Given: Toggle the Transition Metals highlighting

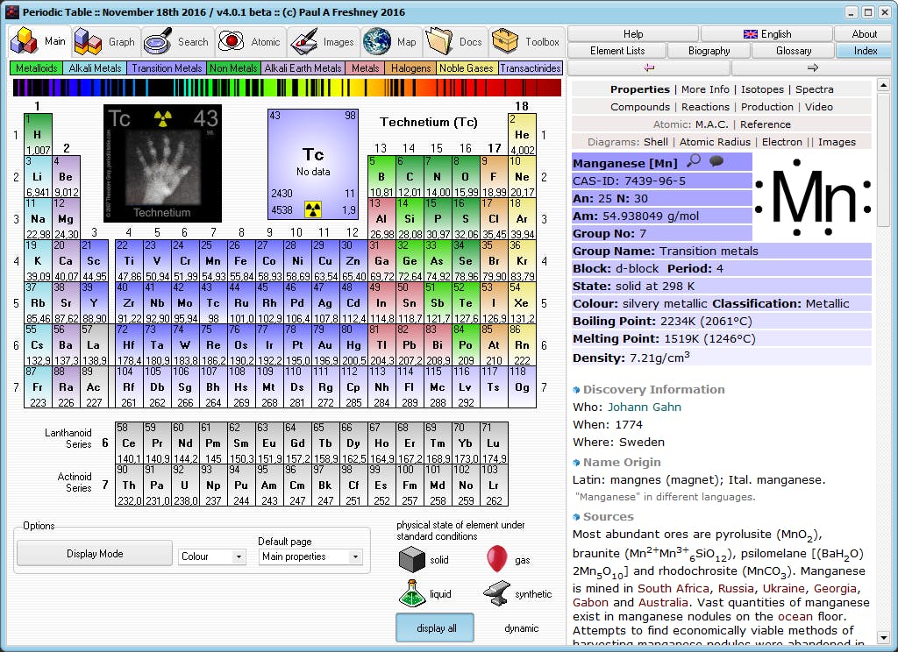Looking at the screenshot, I should [167, 67].
